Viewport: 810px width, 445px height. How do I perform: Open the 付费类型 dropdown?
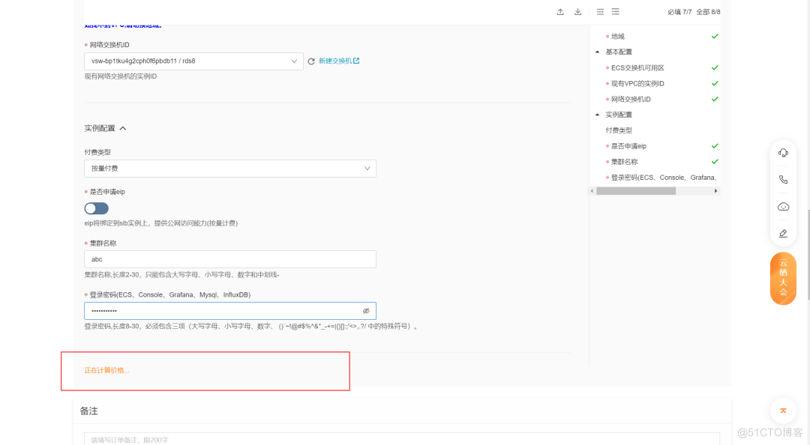tap(230, 169)
